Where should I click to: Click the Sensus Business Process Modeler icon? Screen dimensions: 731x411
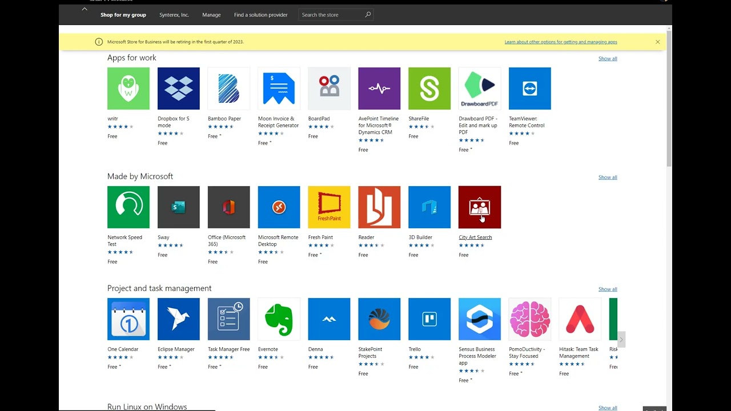[480, 319]
